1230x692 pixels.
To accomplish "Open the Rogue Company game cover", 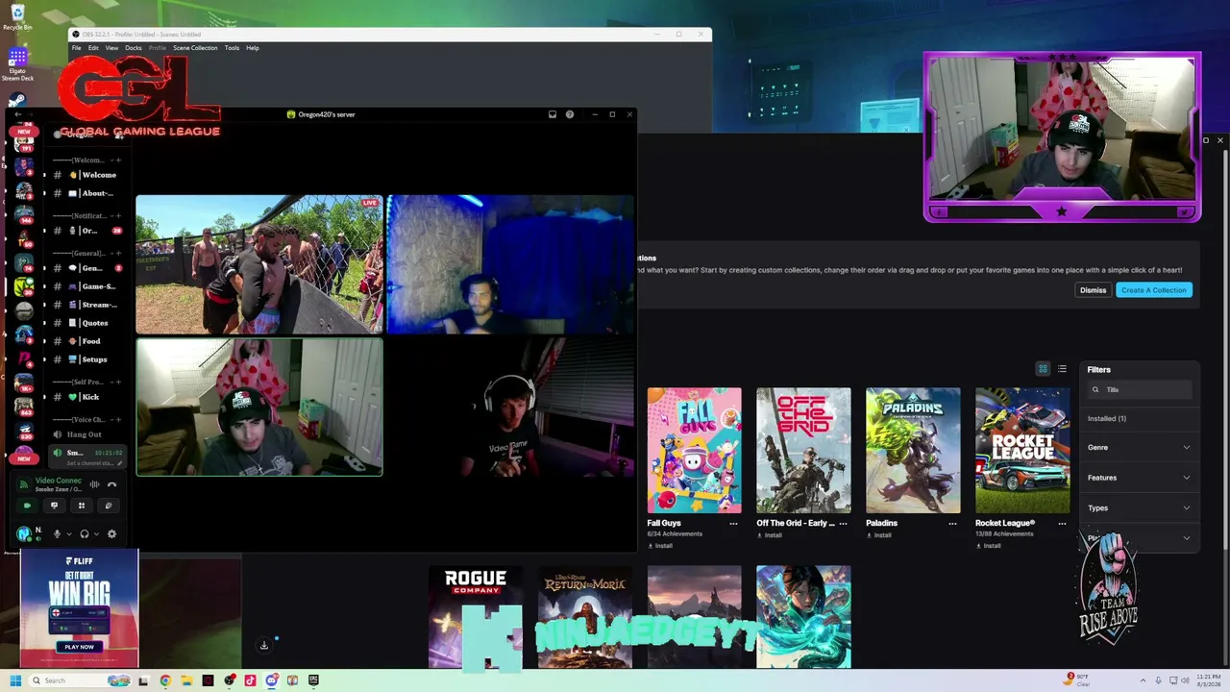I will pos(476,616).
